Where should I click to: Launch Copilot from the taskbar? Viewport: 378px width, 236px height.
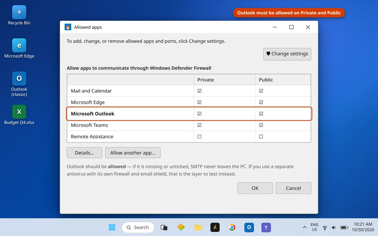click(x=181, y=227)
